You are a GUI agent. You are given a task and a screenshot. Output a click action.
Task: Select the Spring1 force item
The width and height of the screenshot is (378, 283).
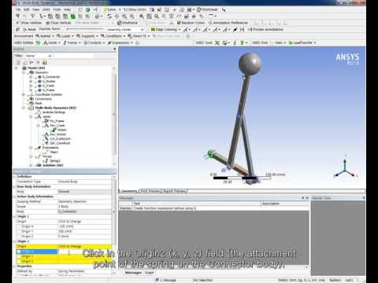click(x=55, y=161)
